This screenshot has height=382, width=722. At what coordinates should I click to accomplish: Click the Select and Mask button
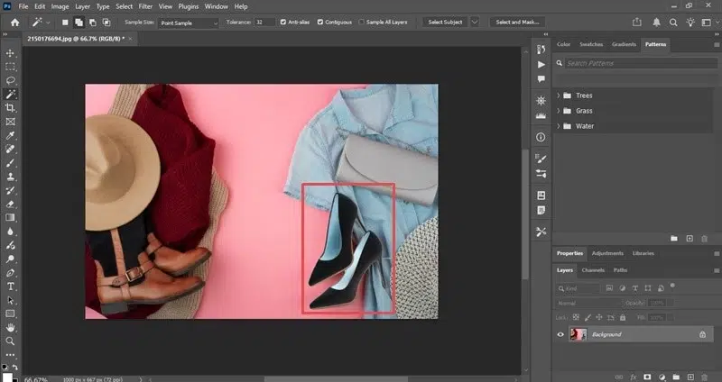[517, 22]
